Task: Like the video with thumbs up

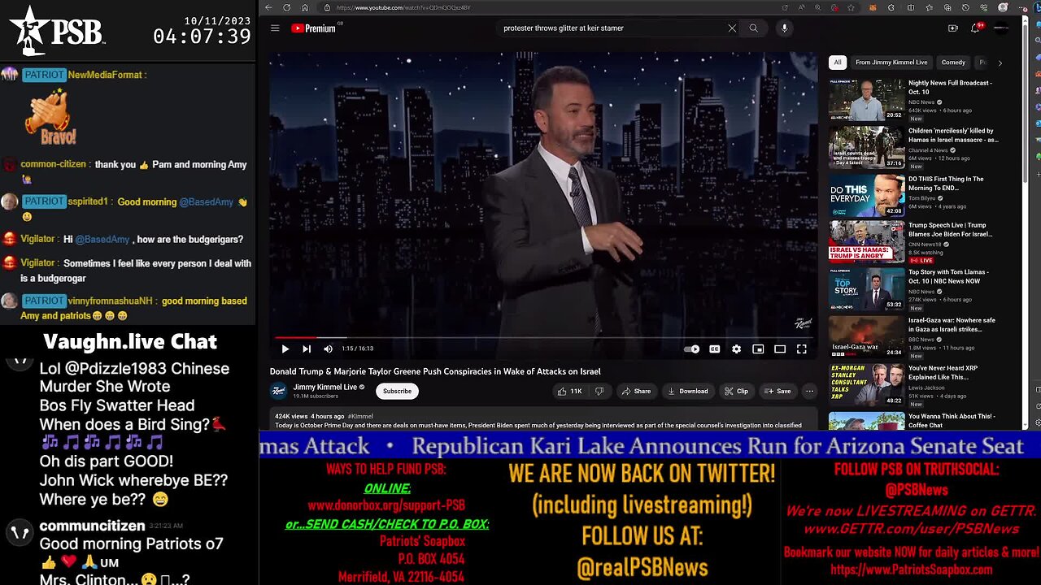Action: 569,391
